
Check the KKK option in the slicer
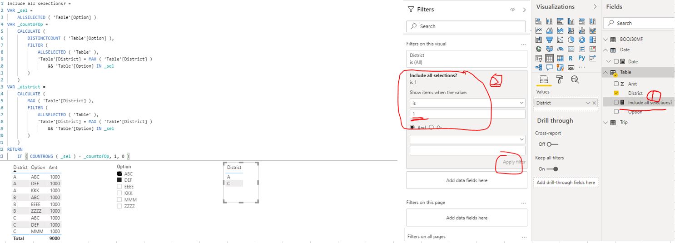[119, 193]
